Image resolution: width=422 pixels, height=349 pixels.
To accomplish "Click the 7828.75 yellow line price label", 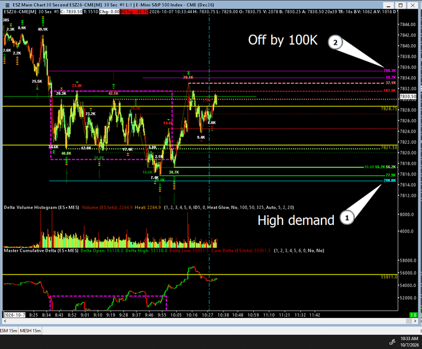I will pos(389,109).
